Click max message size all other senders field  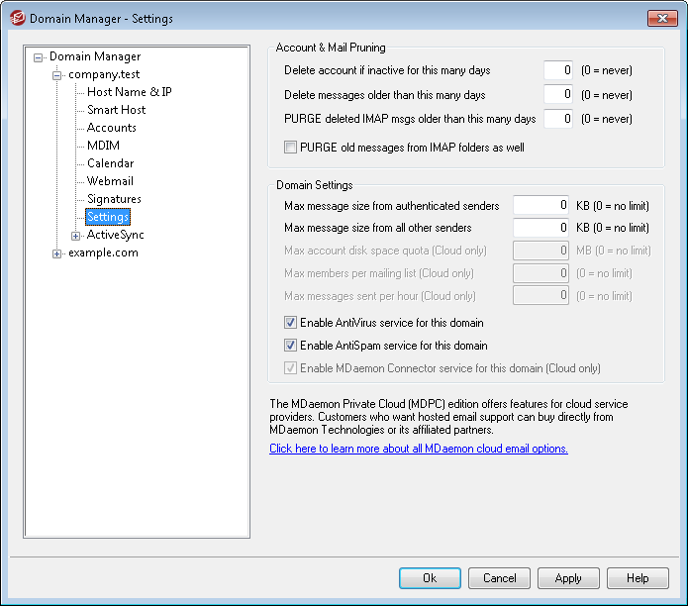click(541, 228)
